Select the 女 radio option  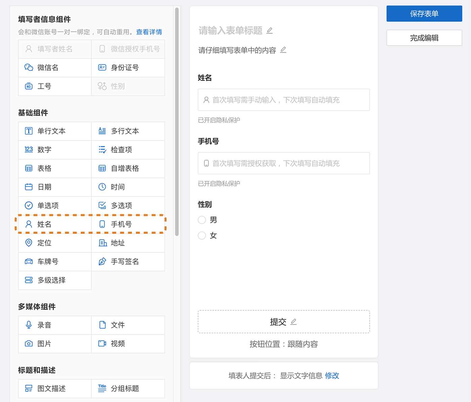202,235
